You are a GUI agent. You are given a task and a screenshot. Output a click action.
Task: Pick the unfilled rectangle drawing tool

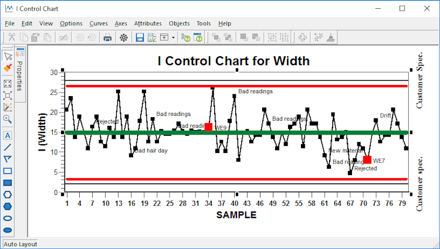pos(8,171)
